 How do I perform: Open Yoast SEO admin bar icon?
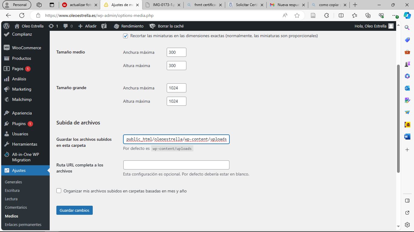click(104, 26)
